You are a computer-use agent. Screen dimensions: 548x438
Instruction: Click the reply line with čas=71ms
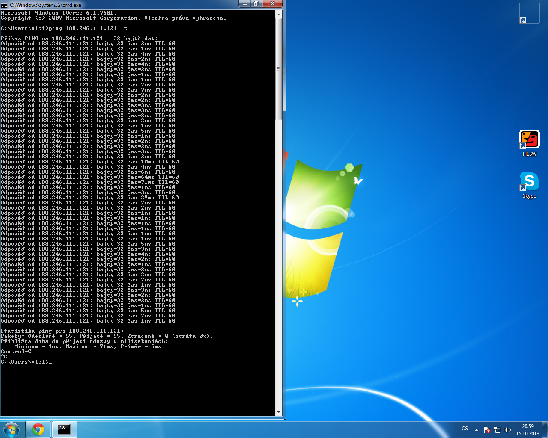(x=89, y=182)
